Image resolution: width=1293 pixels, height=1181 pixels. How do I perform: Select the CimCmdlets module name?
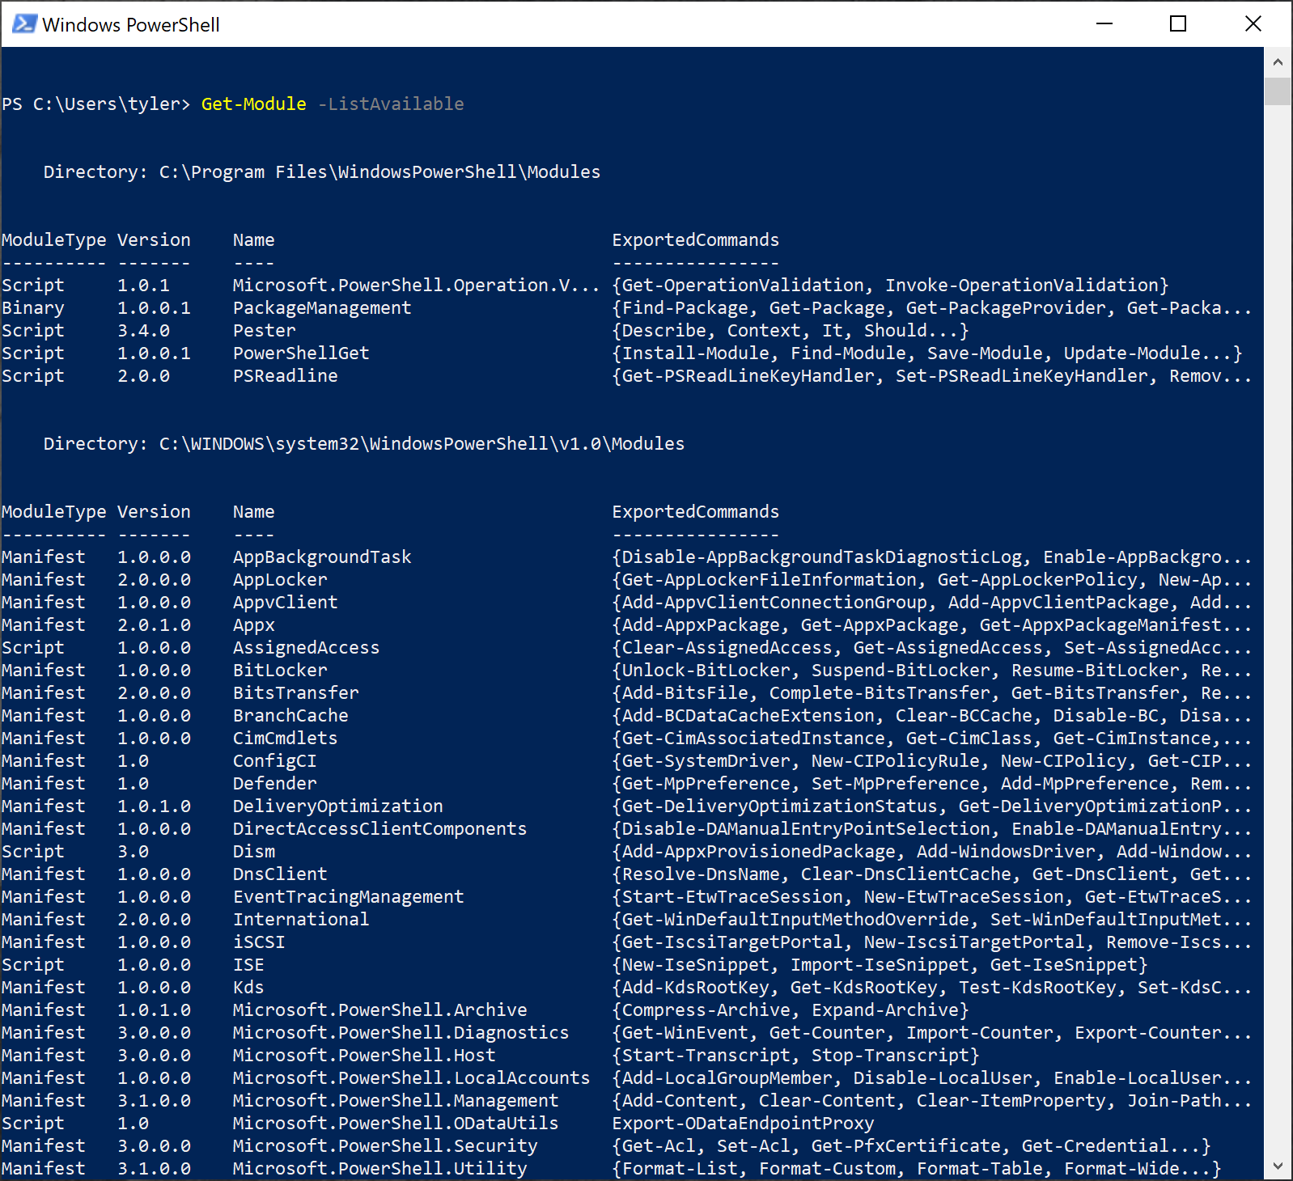pyautogui.click(x=286, y=738)
